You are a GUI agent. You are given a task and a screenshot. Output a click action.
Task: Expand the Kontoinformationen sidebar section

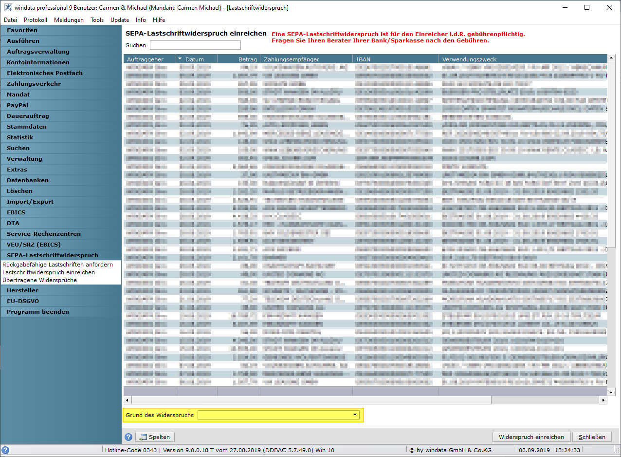[x=61, y=62]
